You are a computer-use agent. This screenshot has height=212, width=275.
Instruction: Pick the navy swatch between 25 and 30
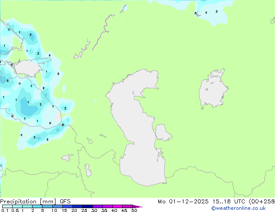point(87,206)
